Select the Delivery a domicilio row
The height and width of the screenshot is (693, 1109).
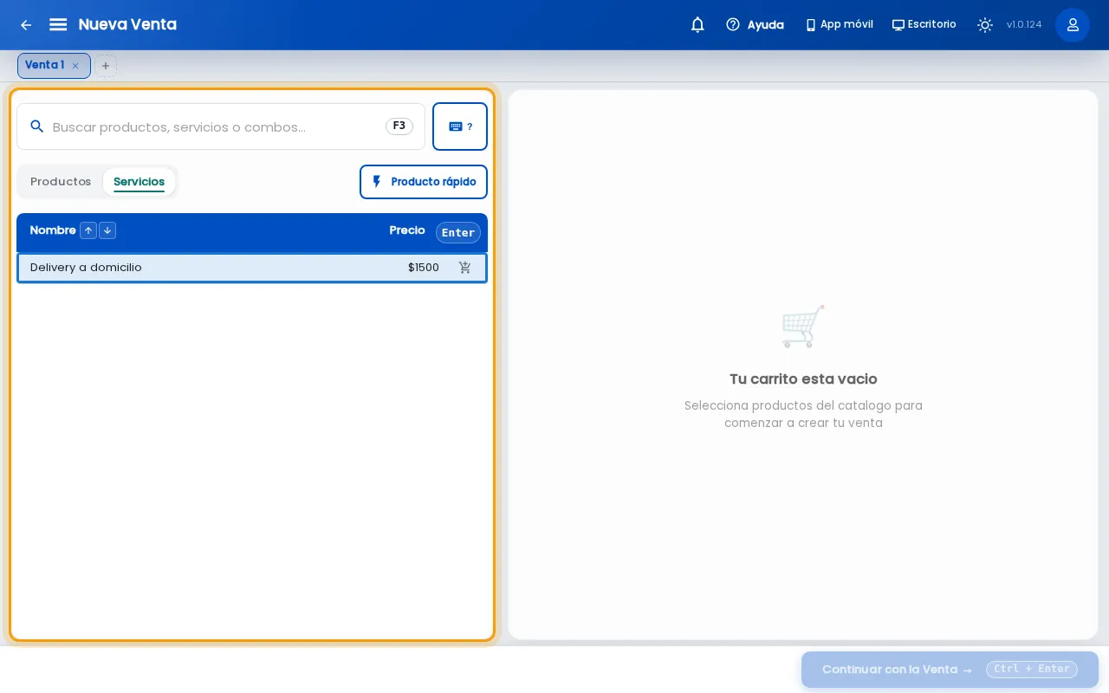click(252, 268)
